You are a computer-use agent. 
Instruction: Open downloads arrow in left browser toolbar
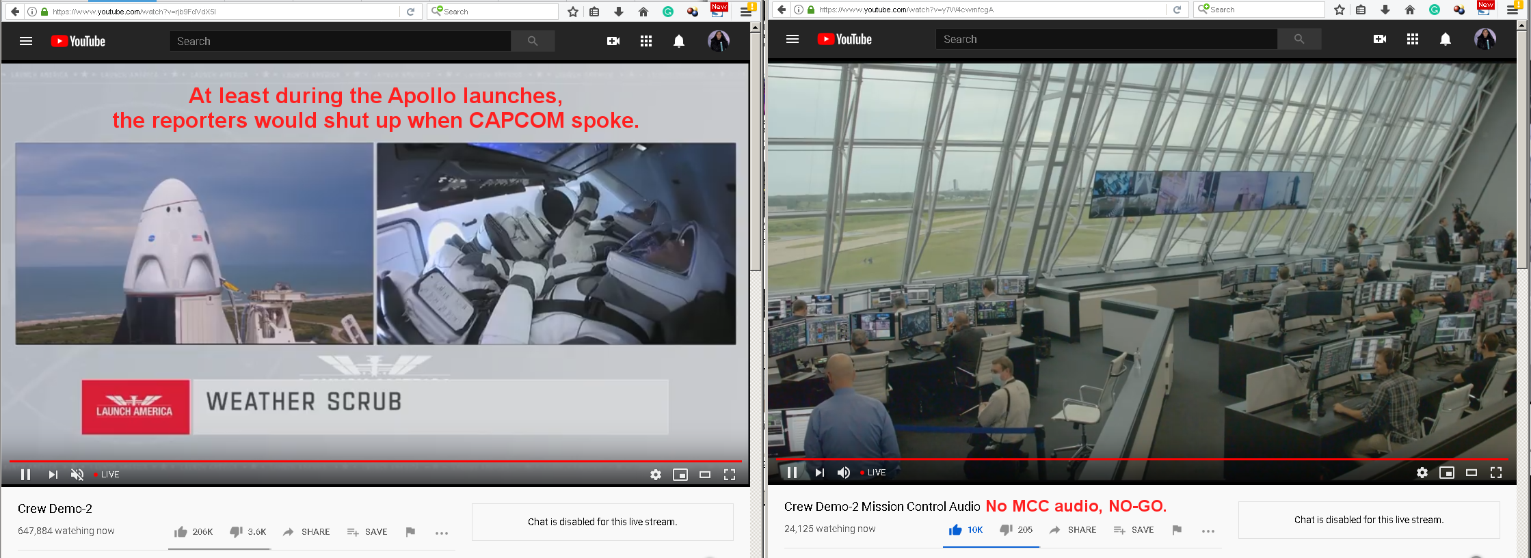tap(619, 12)
